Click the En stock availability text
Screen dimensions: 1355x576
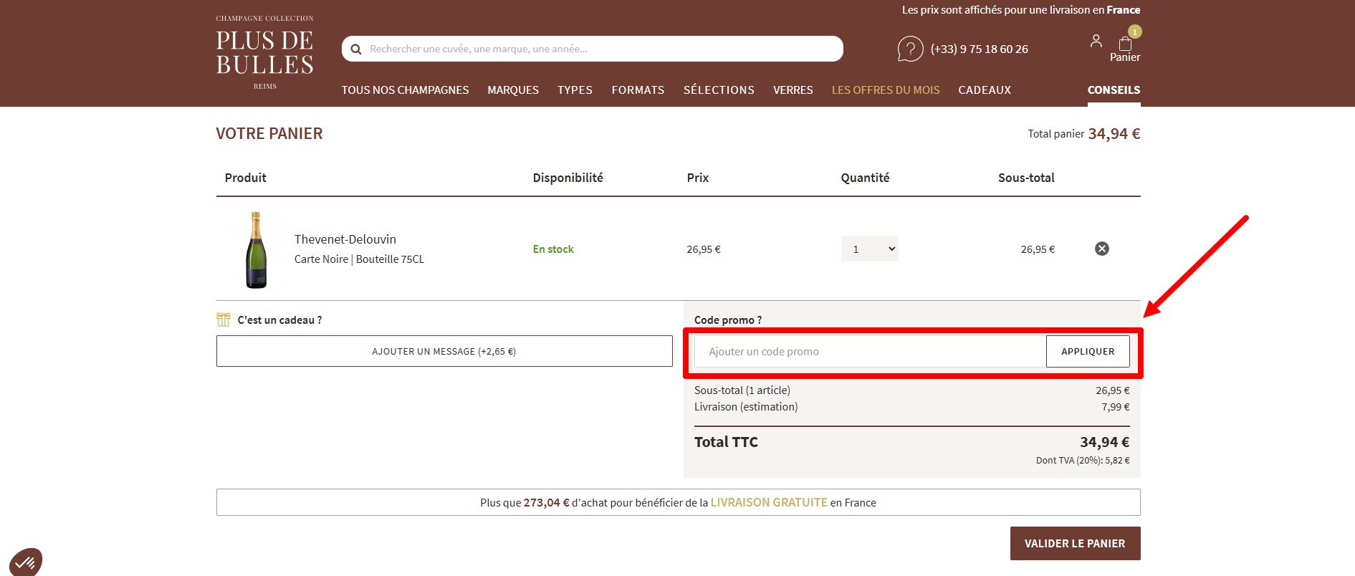pos(553,249)
